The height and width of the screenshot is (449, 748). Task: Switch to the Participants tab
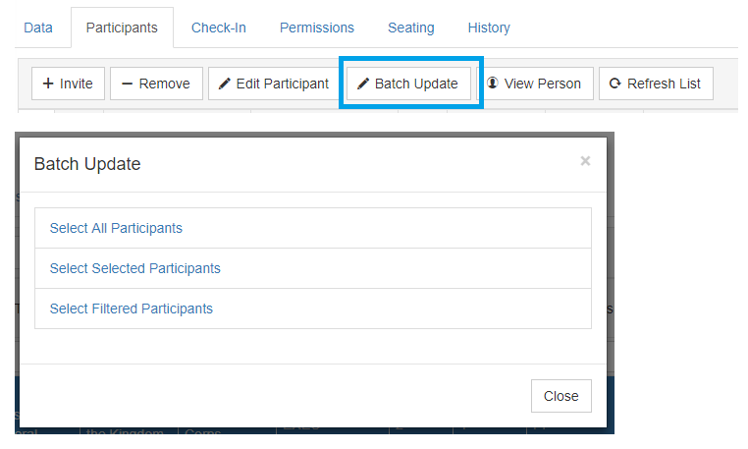[x=122, y=28]
